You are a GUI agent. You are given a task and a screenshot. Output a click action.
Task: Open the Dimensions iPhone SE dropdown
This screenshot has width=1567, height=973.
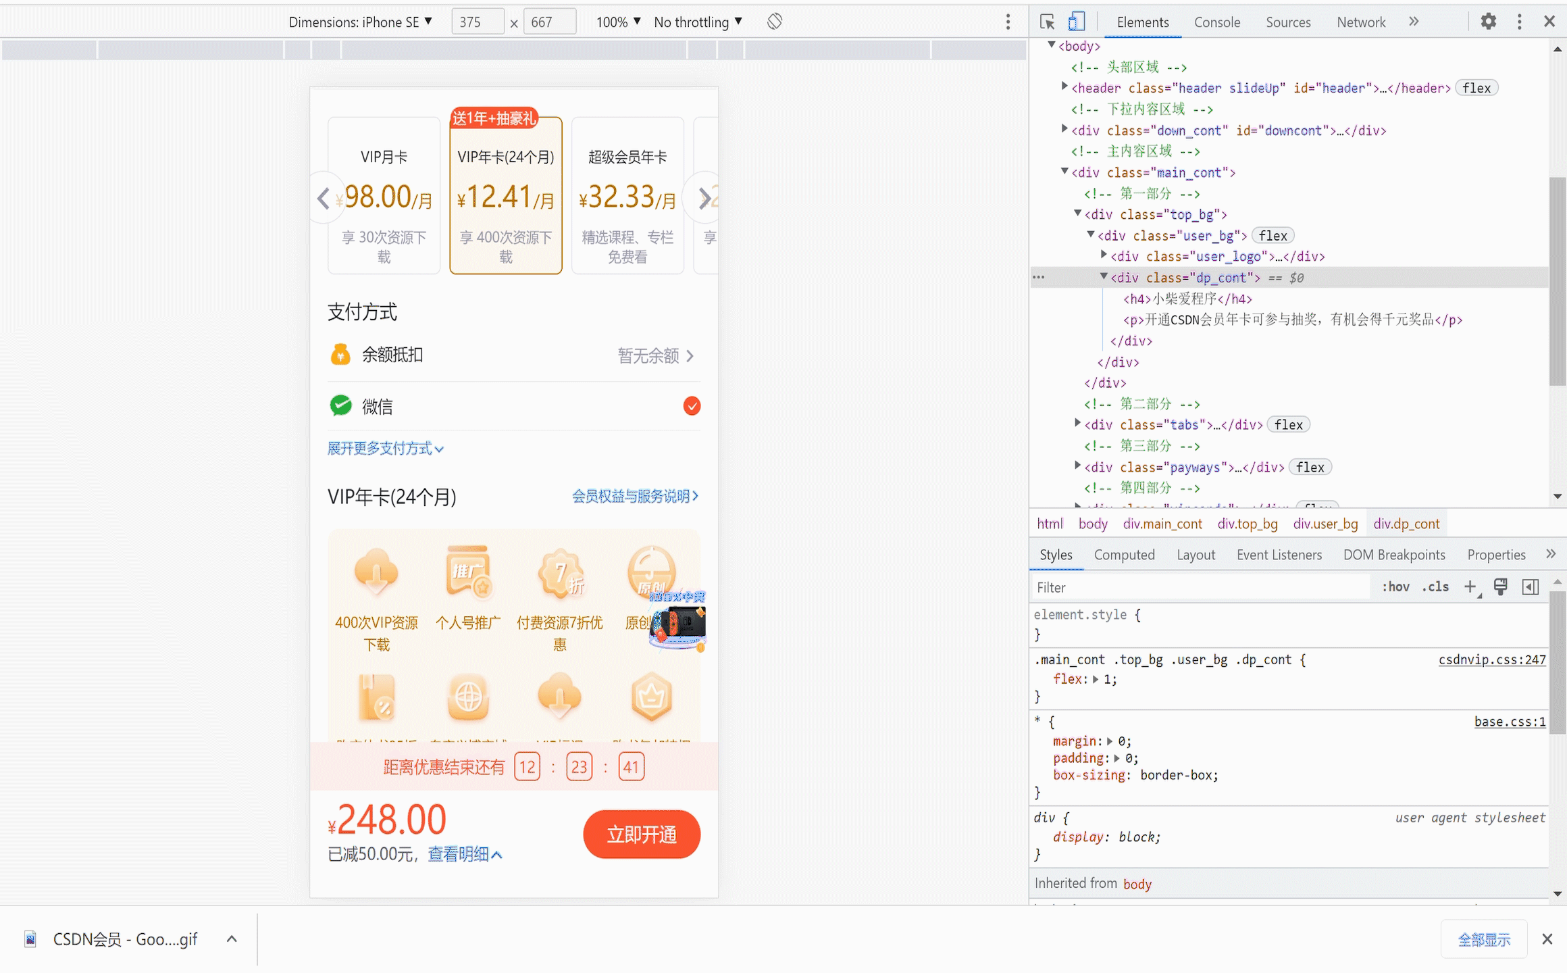pyautogui.click(x=360, y=22)
